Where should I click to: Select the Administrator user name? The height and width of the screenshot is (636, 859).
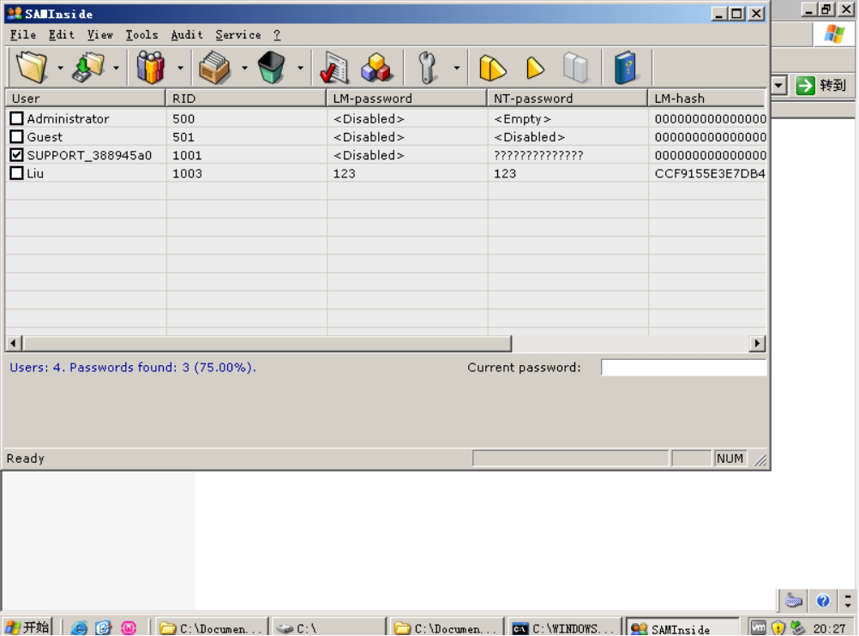coord(68,118)
